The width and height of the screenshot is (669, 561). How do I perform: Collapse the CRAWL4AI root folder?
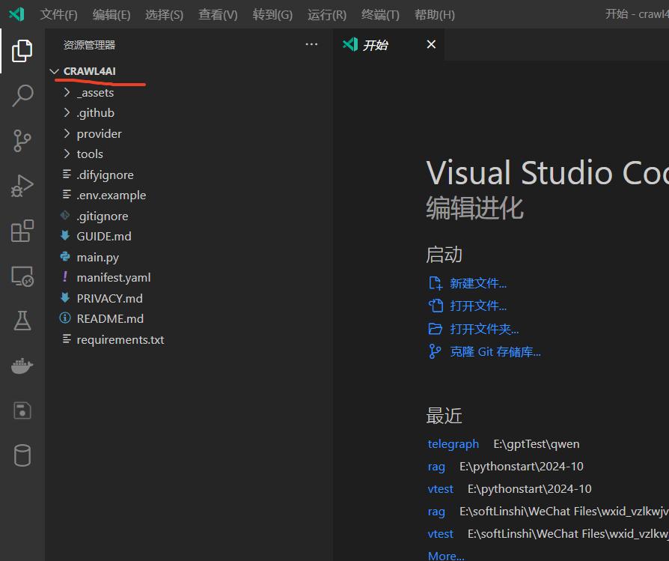(x=54, y=71)
